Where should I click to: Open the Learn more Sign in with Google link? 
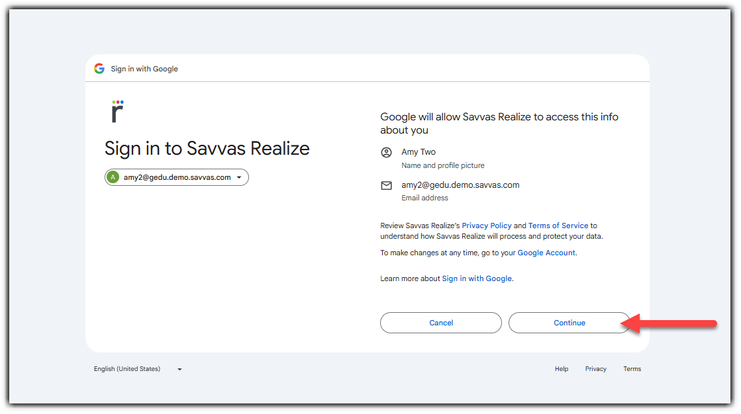coord(477,278)
